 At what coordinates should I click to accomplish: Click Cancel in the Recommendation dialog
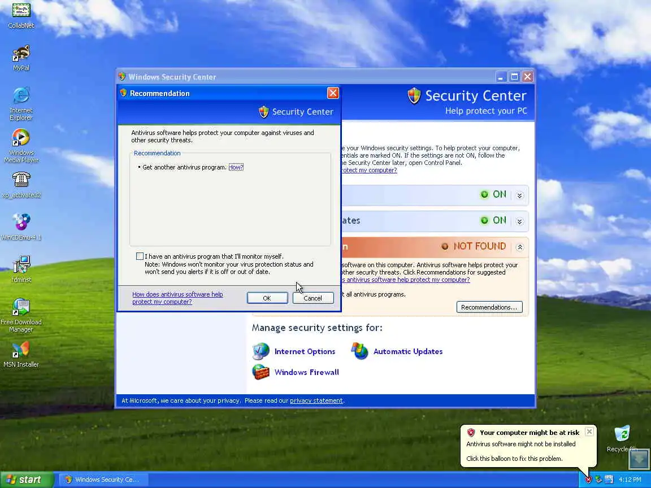click(313, 298)
